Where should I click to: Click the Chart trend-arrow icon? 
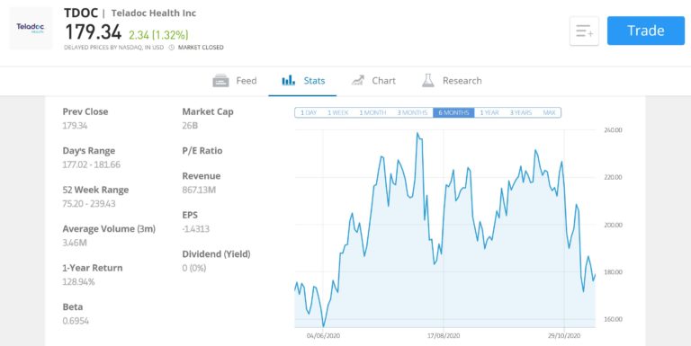(358, 81)
